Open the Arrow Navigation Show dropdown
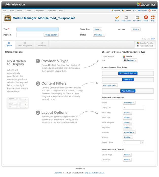The width and height of the screenshot is (159, 177). point(127,122)
